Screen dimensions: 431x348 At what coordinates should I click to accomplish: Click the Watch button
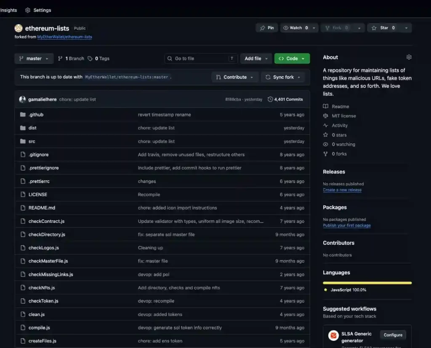[x=296, y=28]
